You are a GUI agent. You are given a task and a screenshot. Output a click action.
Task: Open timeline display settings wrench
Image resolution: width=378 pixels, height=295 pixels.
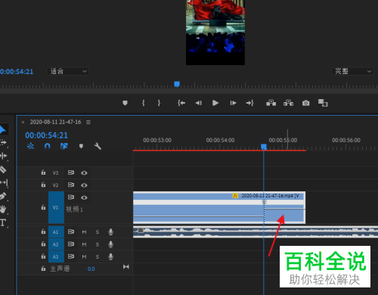click(98, 146)
